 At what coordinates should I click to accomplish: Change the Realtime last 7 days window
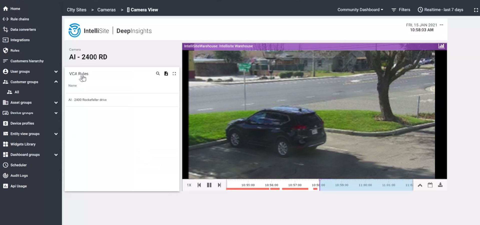tap(440, 10)
